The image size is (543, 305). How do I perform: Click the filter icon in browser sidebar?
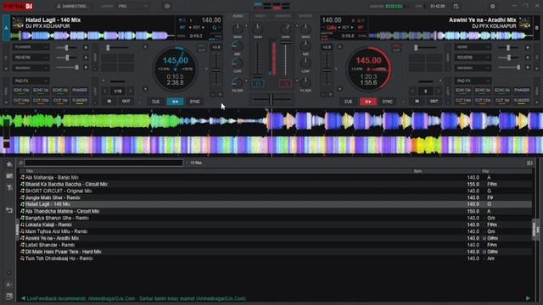tap(9, 187)
